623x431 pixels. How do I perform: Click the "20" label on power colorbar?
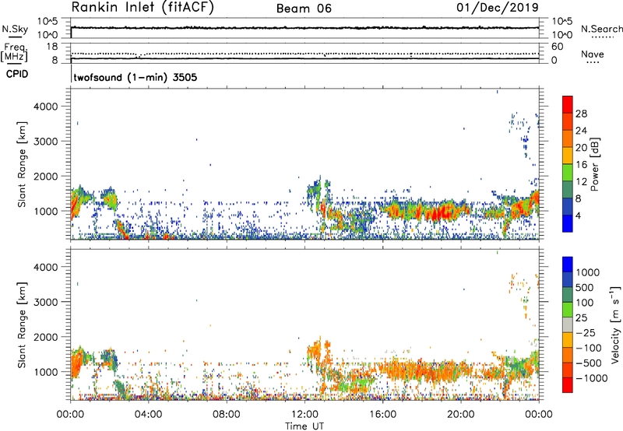coord(581,148)
